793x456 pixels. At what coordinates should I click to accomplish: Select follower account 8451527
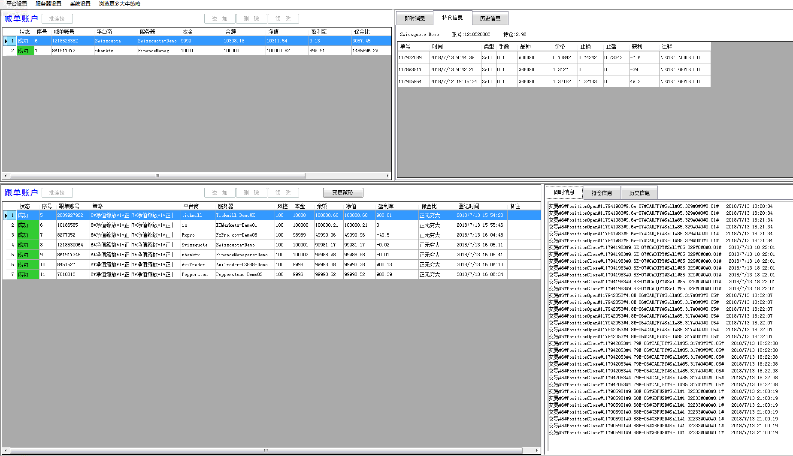73,265
